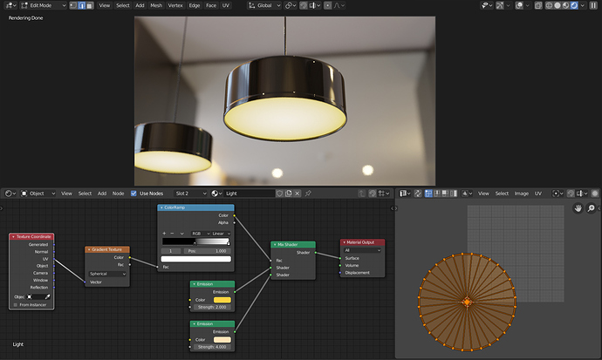The image size is (602, 360).
Task: Select the zoom magnifier tool in UV editor
Action: point(592,208)
